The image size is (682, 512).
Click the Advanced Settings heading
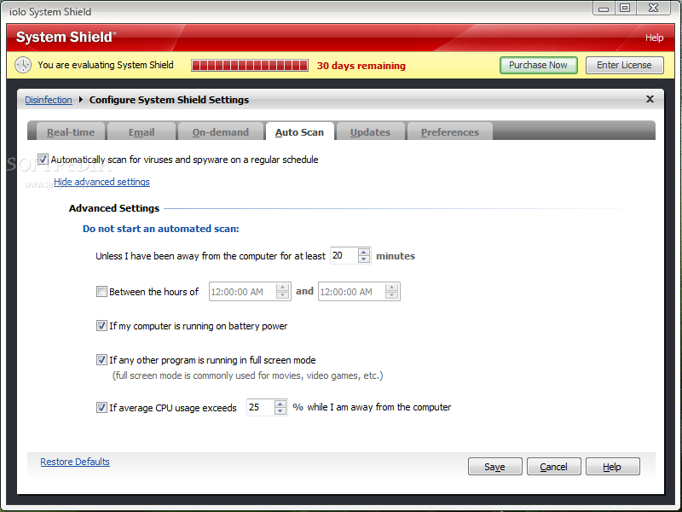(x=114, y=208)
